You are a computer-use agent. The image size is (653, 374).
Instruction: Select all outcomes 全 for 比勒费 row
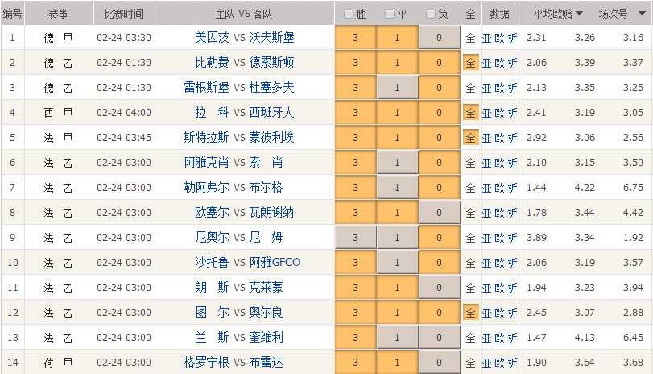click(x=470, y=63)
